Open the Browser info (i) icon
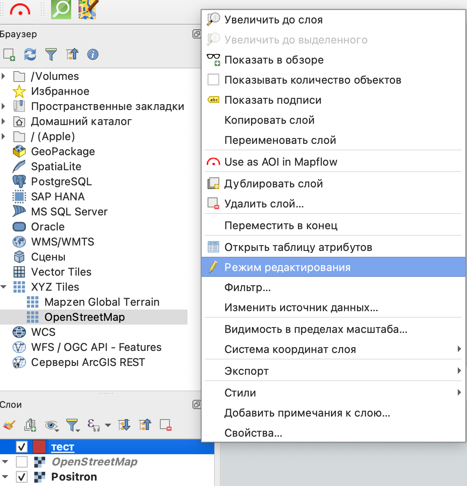This screenshot has width=467, height=486. [92, 54]
